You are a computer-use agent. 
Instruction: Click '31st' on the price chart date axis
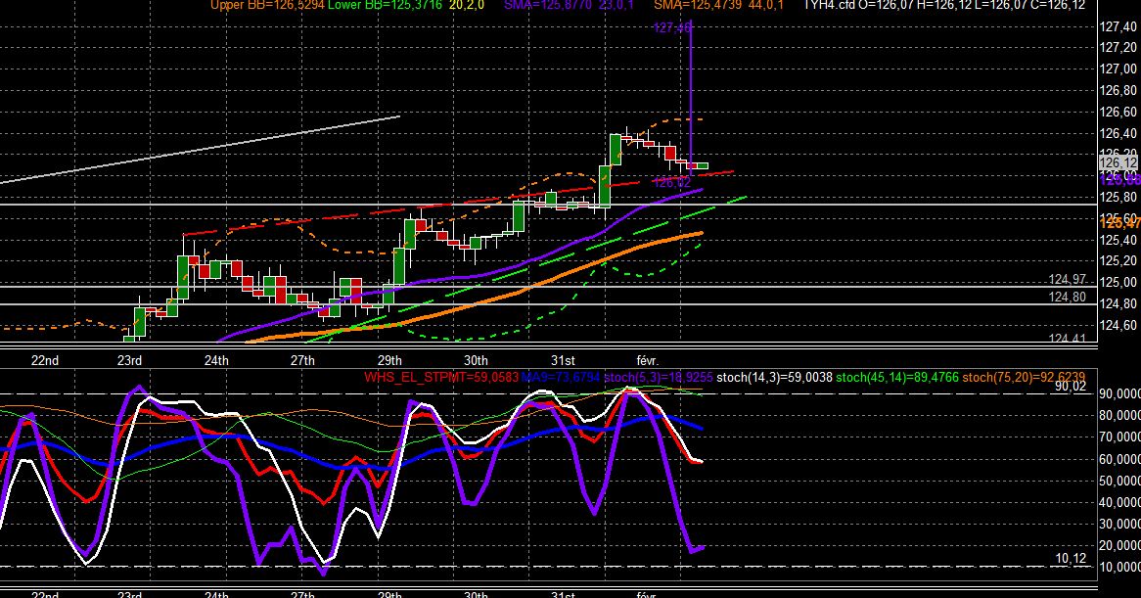[x=563, y=360]
